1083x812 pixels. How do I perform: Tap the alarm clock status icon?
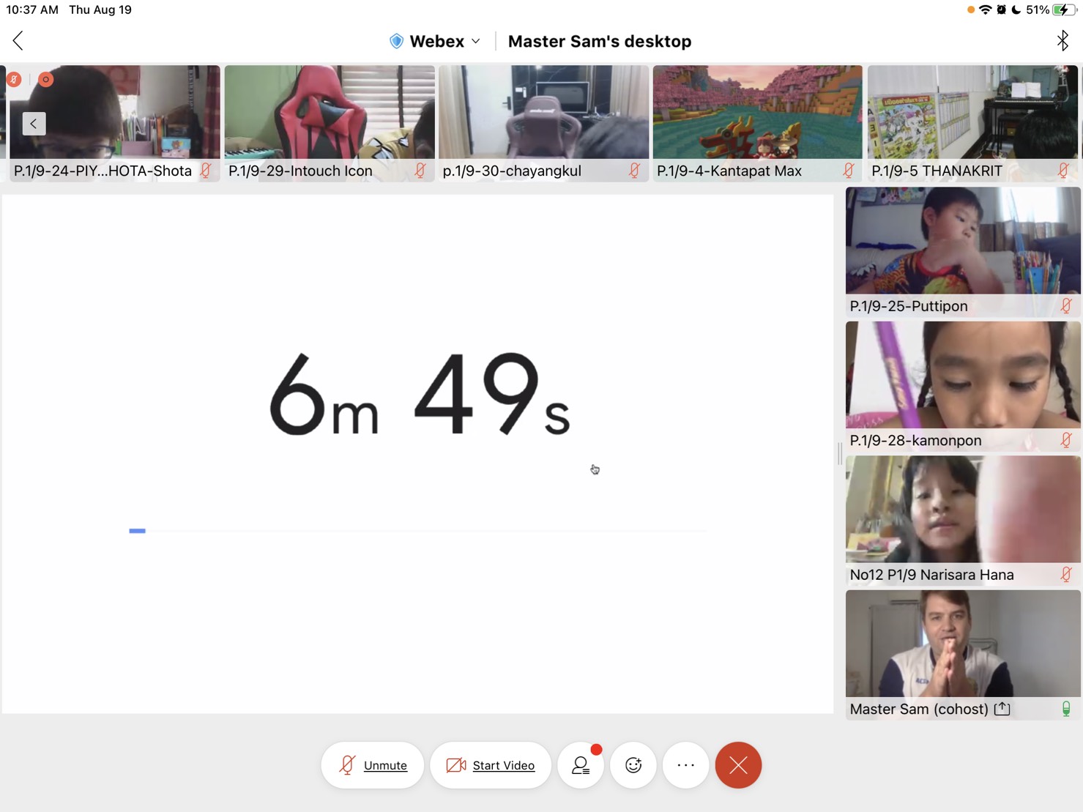(1002, 10)
